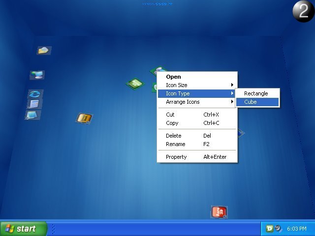315x236 pixels.
Task: Choose Arrange Icons in the context menu
Action: click(x=197, y=102)
